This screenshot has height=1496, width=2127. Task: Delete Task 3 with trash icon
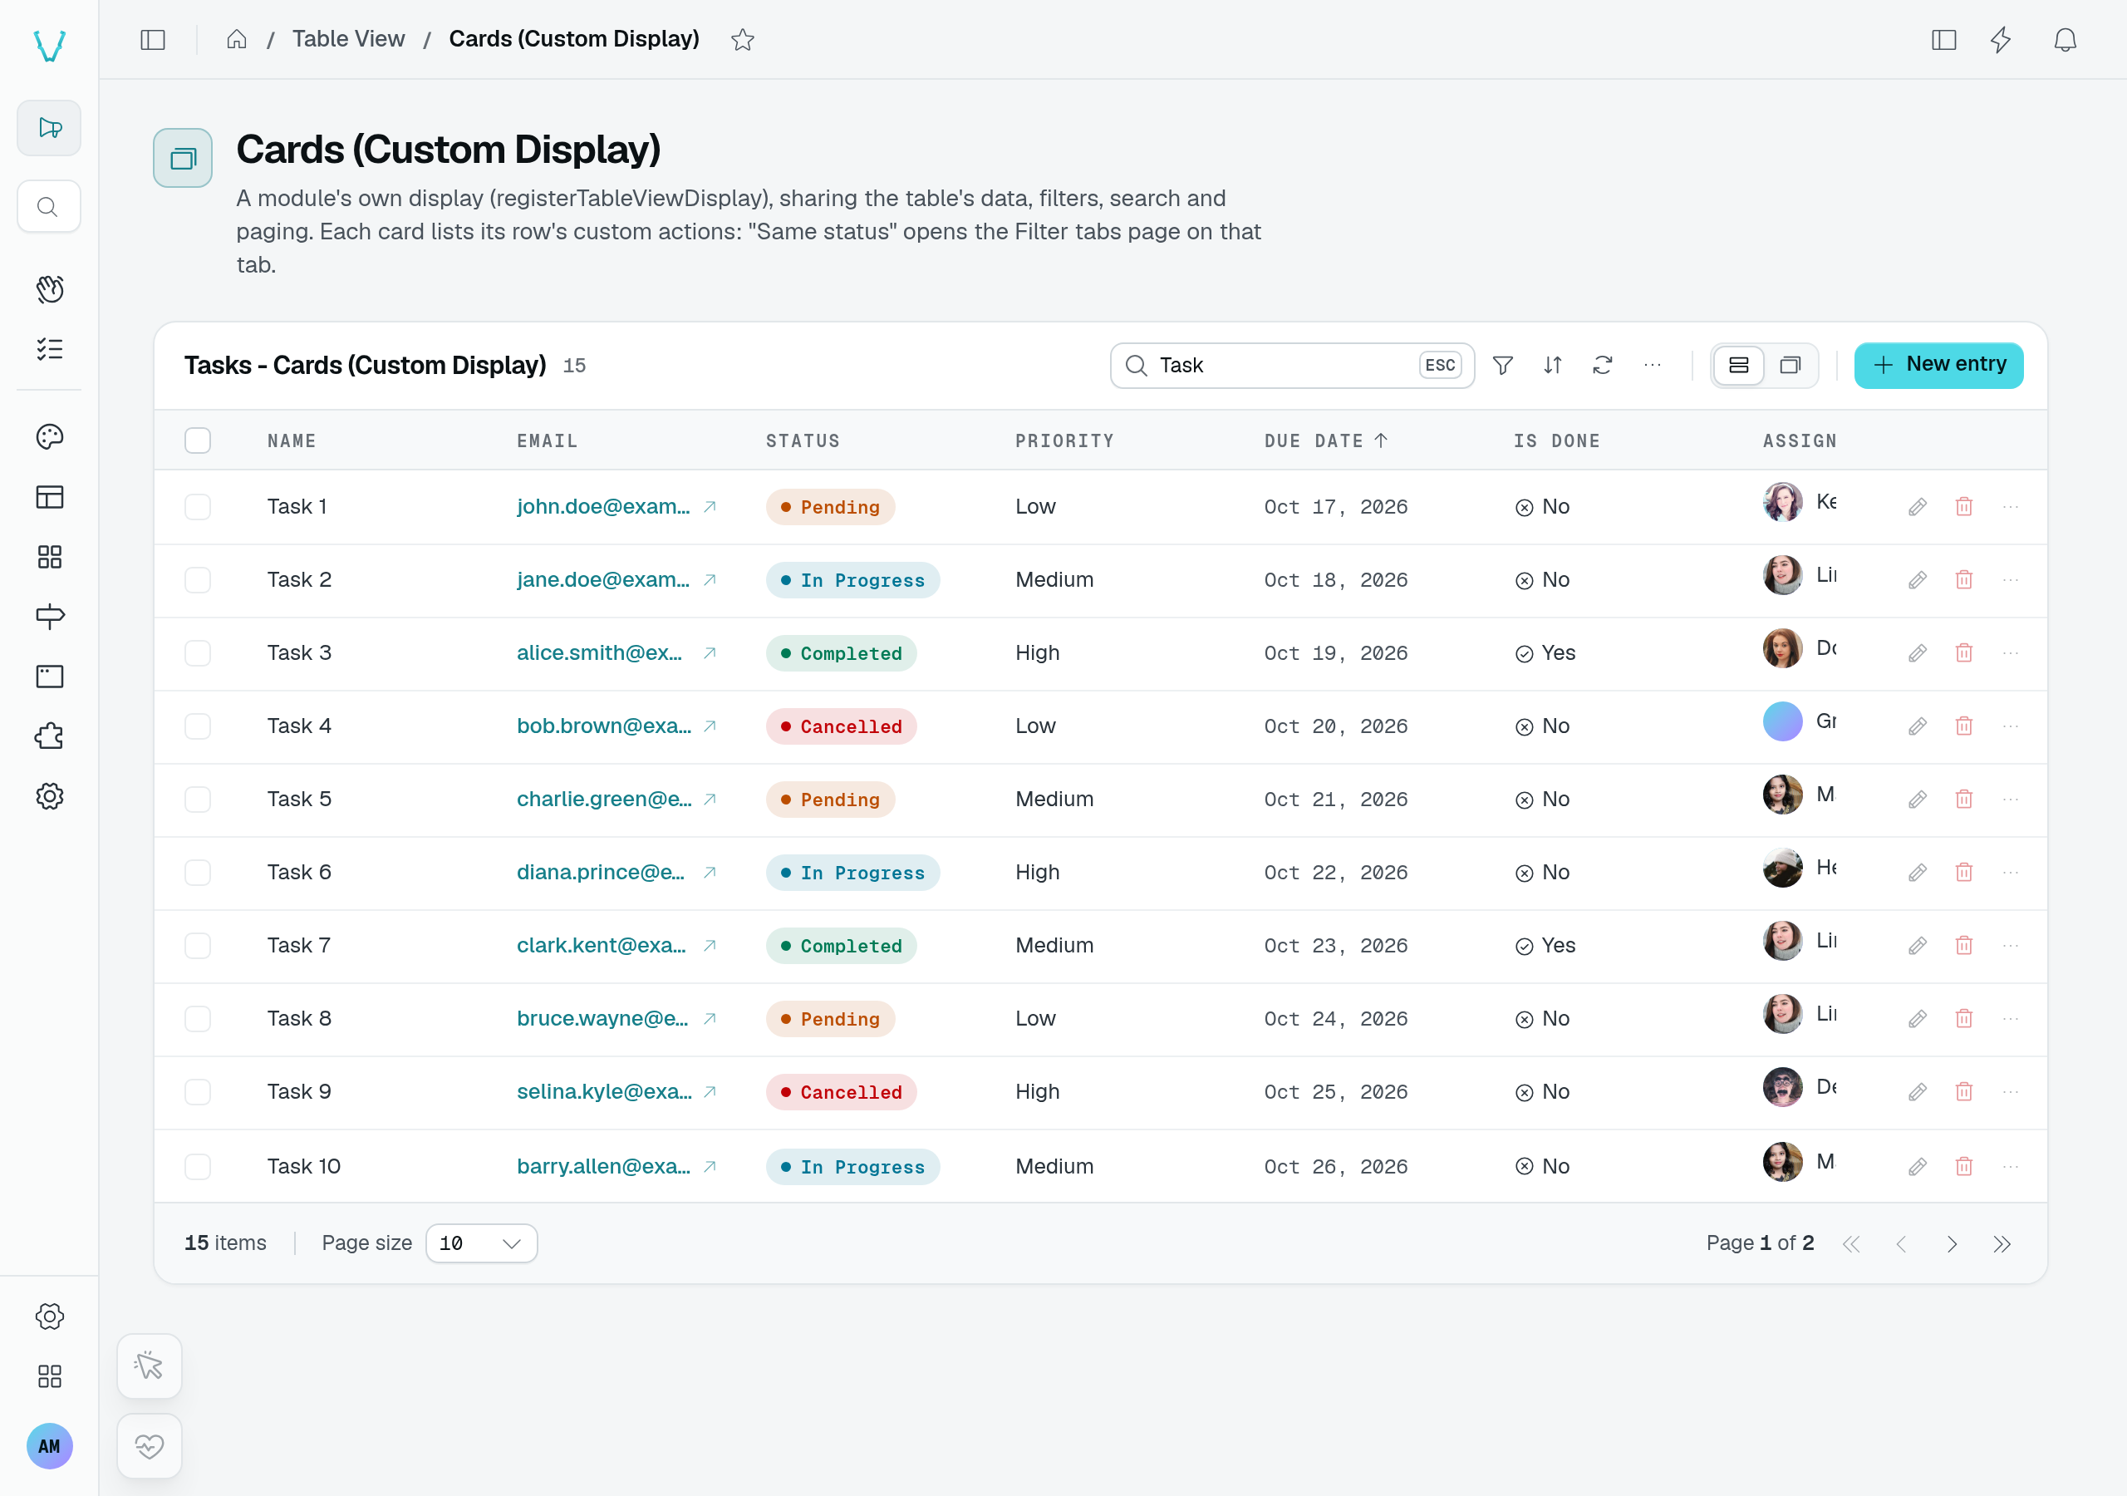(1964, 653)
